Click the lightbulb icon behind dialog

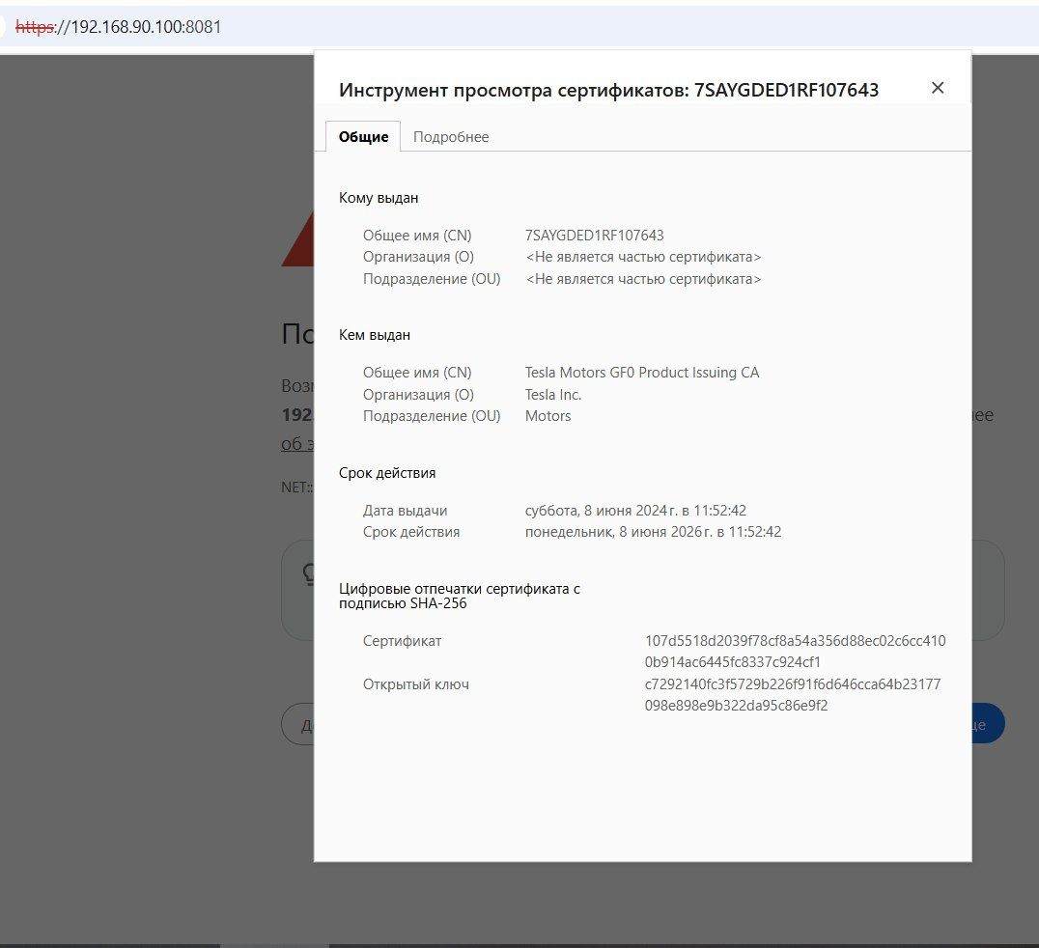pos(308,575)
